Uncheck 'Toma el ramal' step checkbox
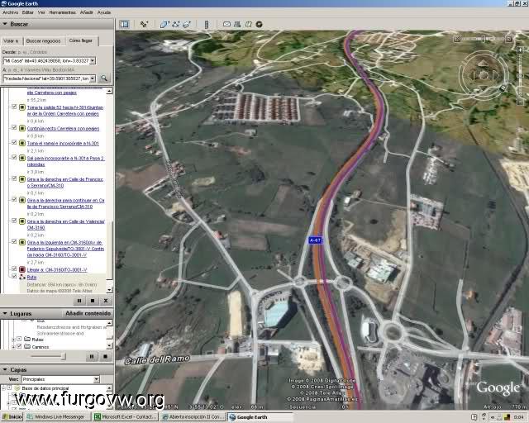The image size is (529, 423). pos(14,142)
